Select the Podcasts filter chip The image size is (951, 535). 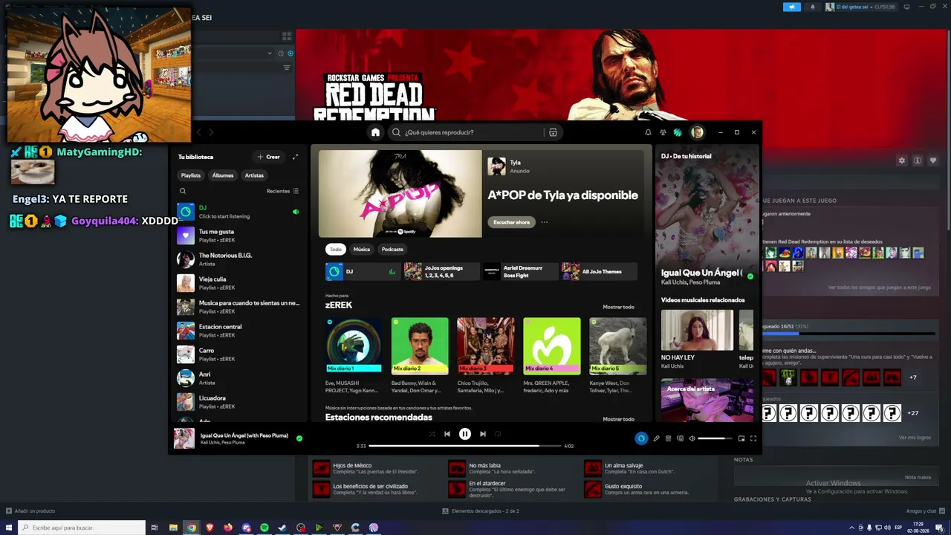pos(392,249)
